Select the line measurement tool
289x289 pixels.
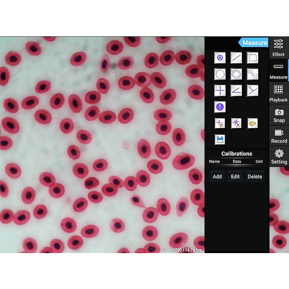tap(236, 58)
